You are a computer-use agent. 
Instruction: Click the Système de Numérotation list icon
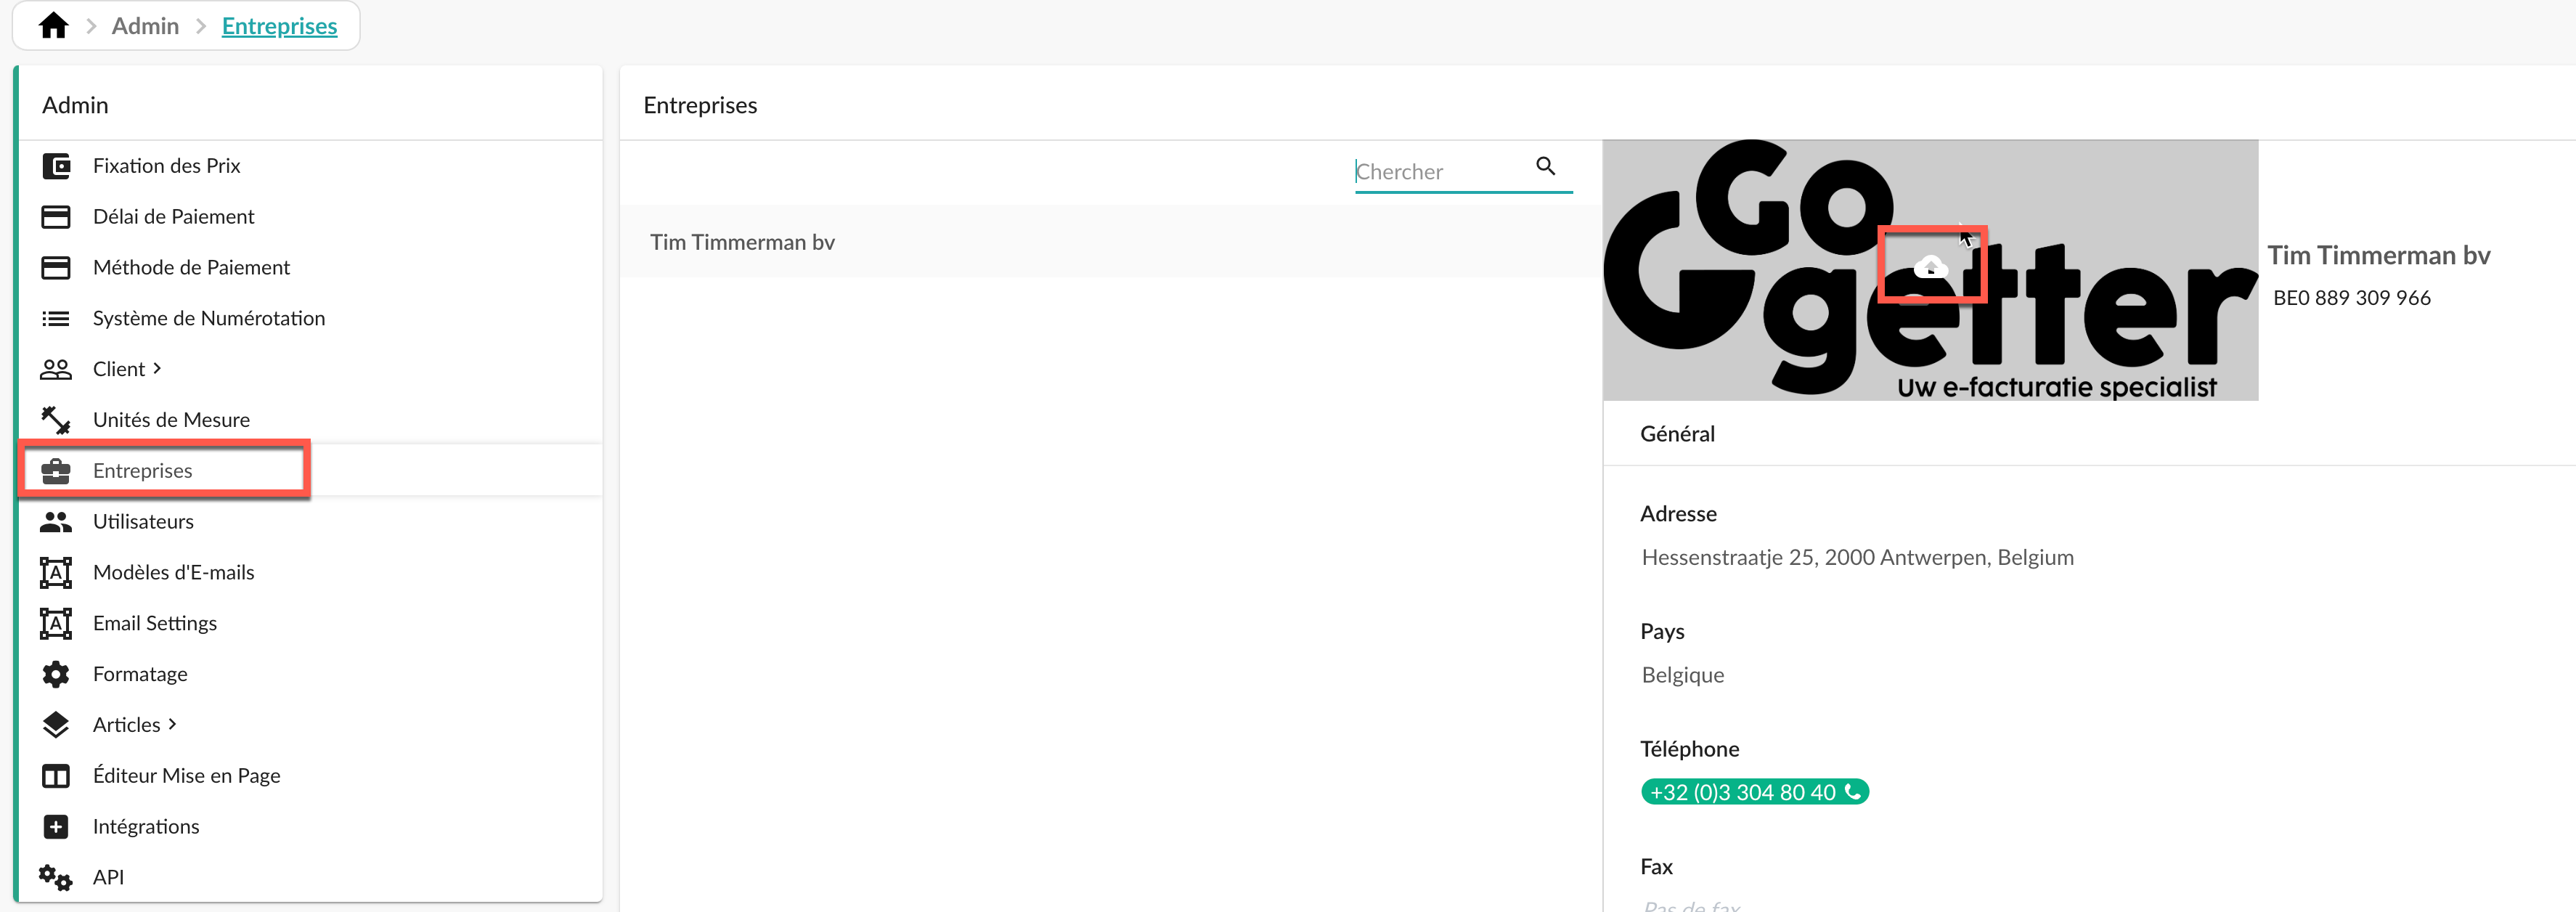point(56,319)
